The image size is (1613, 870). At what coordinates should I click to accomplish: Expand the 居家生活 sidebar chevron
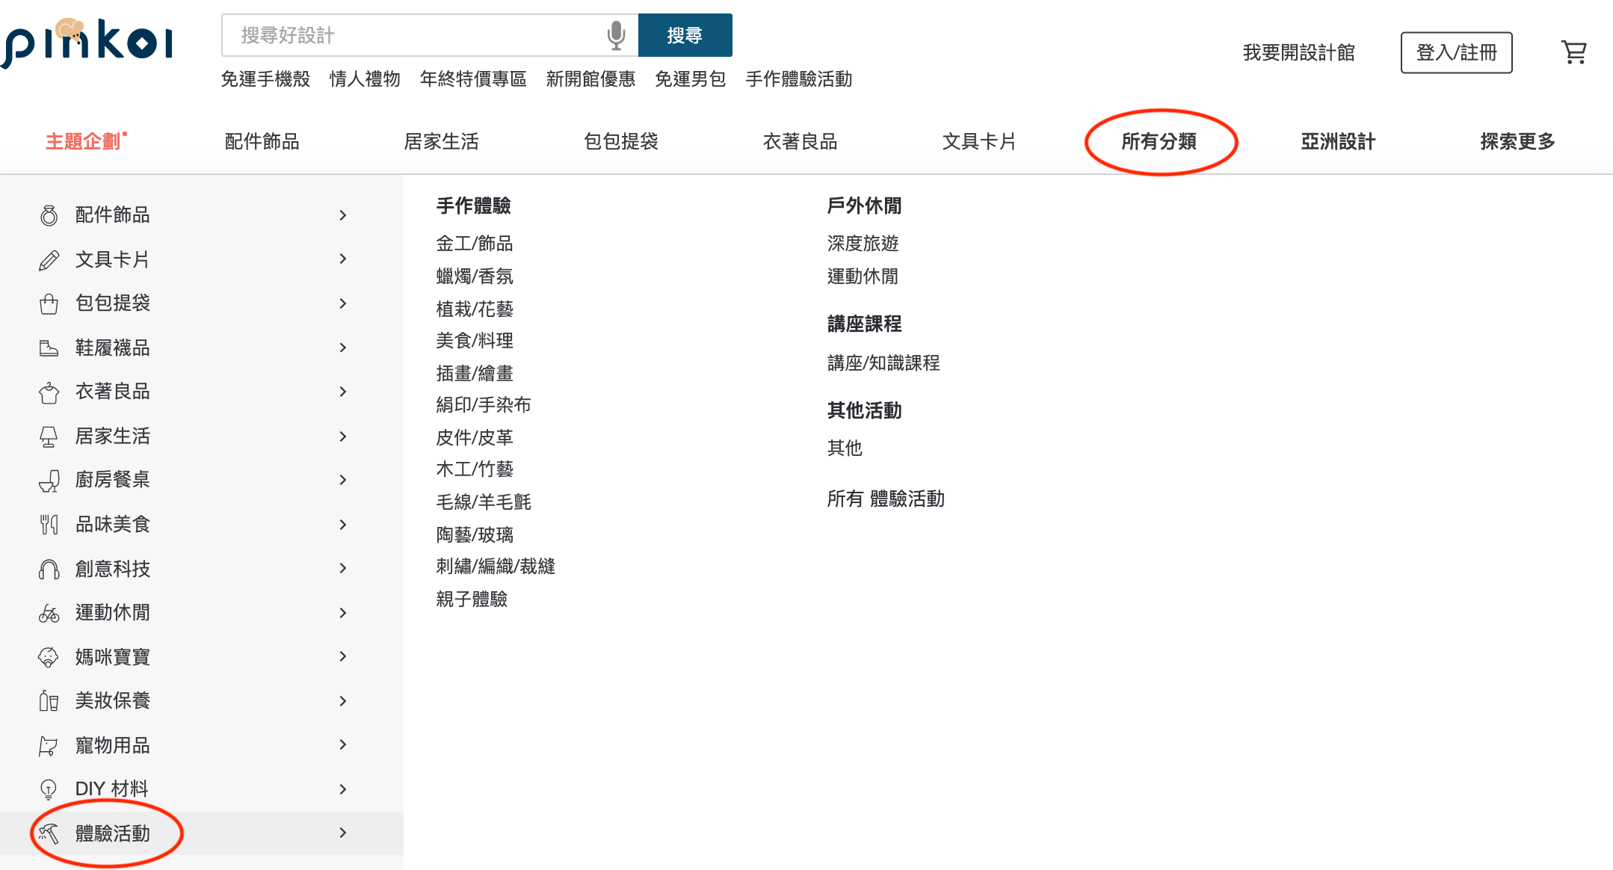[343, 436]
